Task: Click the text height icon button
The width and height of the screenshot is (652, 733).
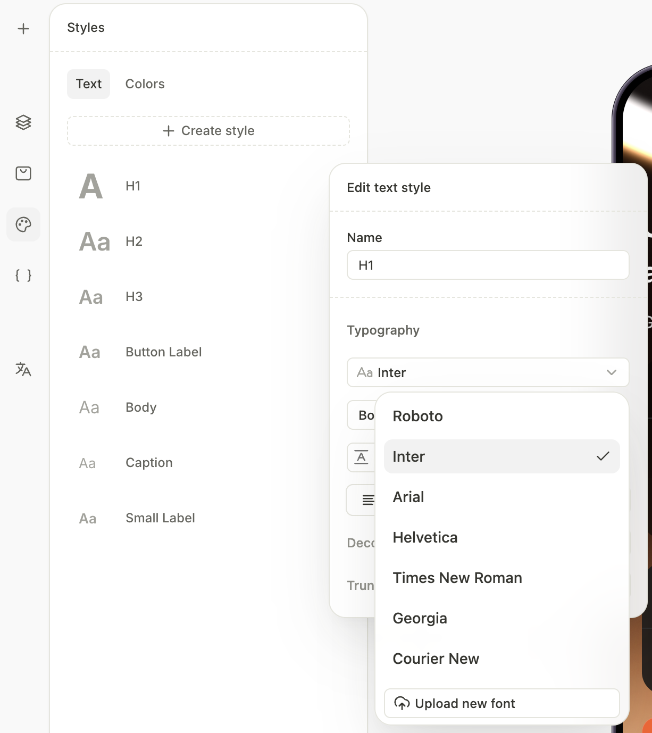Action: pos(361,457)
